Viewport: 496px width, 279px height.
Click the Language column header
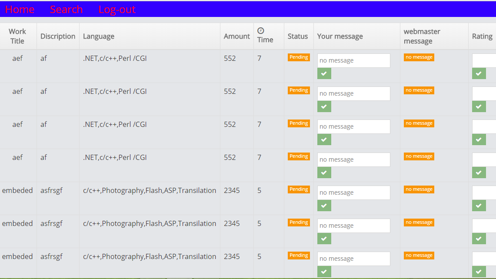99,37
